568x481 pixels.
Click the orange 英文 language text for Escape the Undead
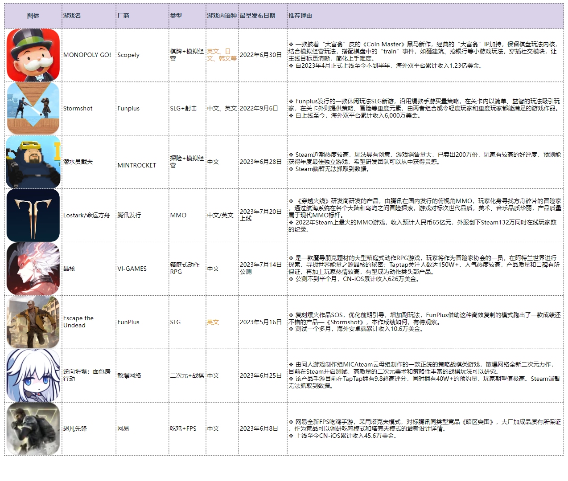pos(213,322)
